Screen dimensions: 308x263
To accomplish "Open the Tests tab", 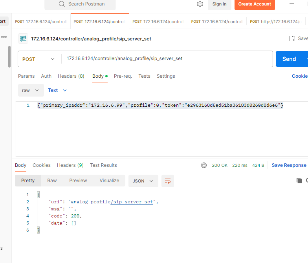I will pos(145,76).
